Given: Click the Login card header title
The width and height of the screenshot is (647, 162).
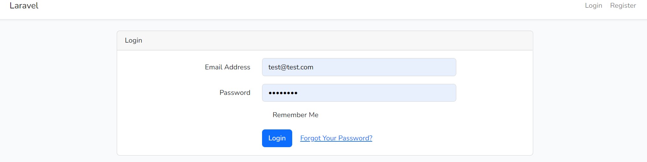Looking at the screenshot, I should pos(133,40).
